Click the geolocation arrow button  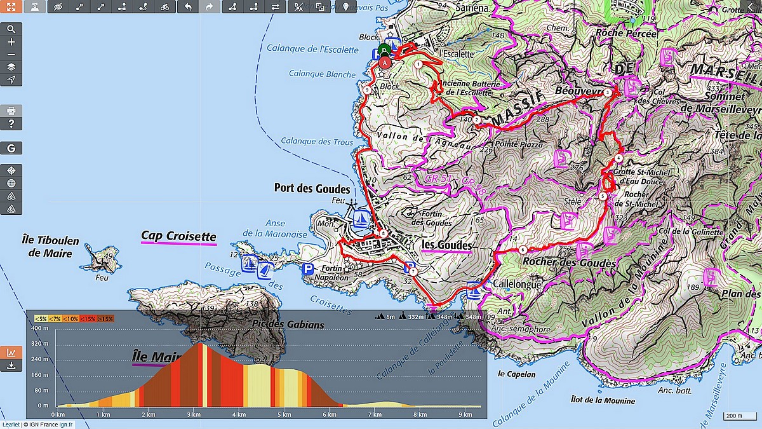pos(11,79)
